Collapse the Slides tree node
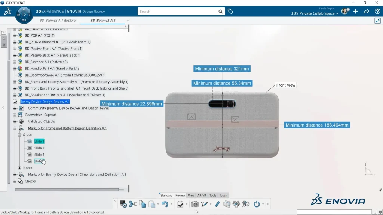Viewport: 383px width, 215px height. pyautogui.click(x=20, y=135)
